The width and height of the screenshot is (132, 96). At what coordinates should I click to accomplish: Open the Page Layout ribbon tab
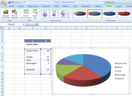point(33,6)
